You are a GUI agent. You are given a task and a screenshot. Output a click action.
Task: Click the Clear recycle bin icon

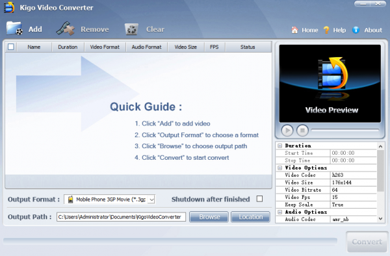coord(131,29)
